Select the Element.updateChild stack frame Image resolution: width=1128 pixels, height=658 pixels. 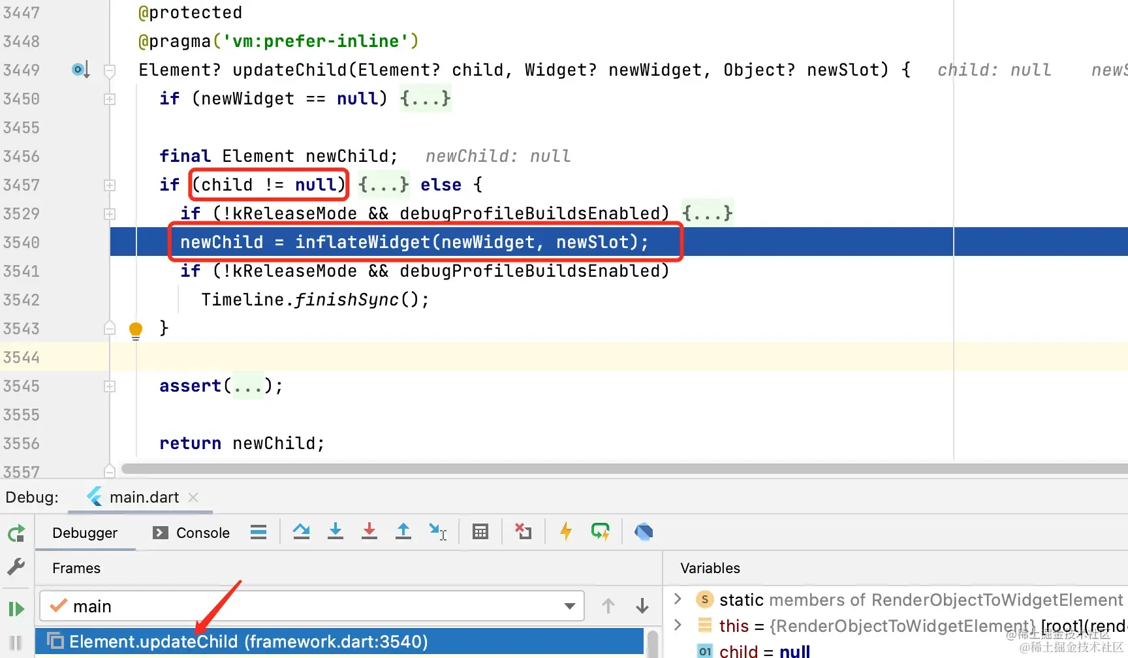[339, 642]
